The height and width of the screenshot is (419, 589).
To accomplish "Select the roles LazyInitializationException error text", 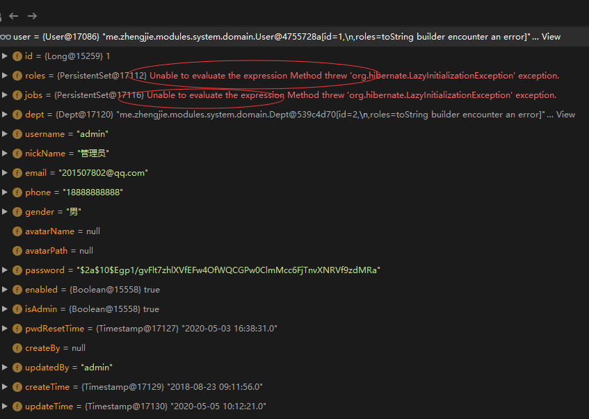I will (354, 76).
